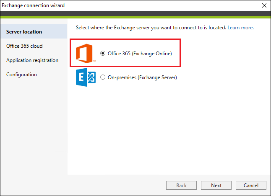Viewport: 271px width, 196px height.
Task: Click the Office 365 (Exchange Online) label
Action: 140,54
